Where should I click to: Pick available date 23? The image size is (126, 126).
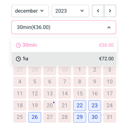pos(95,105)
